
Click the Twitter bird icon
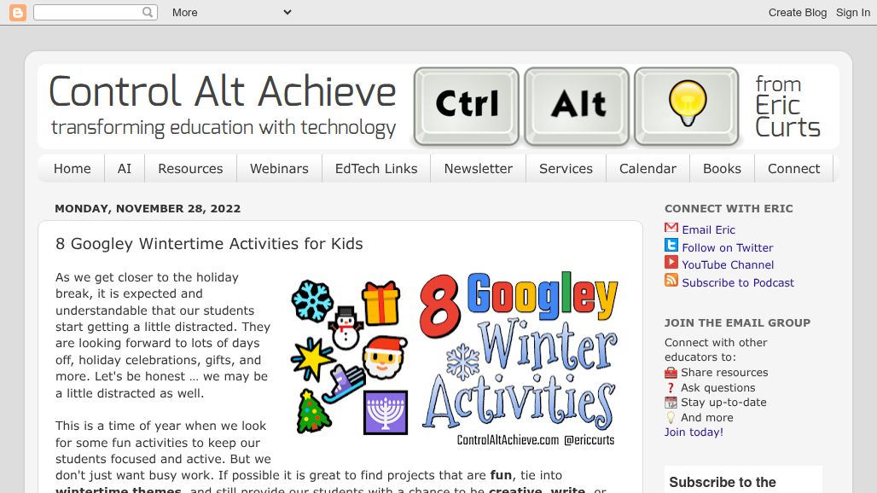click(x=671, y=246)
